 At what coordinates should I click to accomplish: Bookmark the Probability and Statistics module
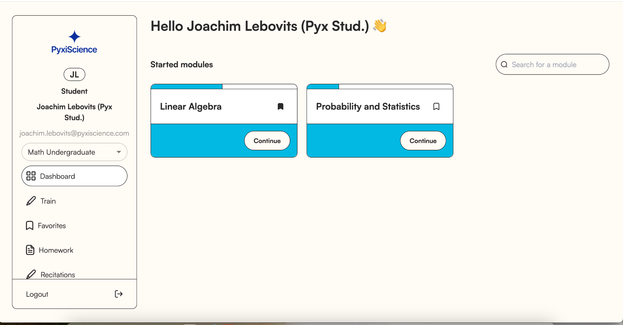pyautogui.click(x=436, y=106)
